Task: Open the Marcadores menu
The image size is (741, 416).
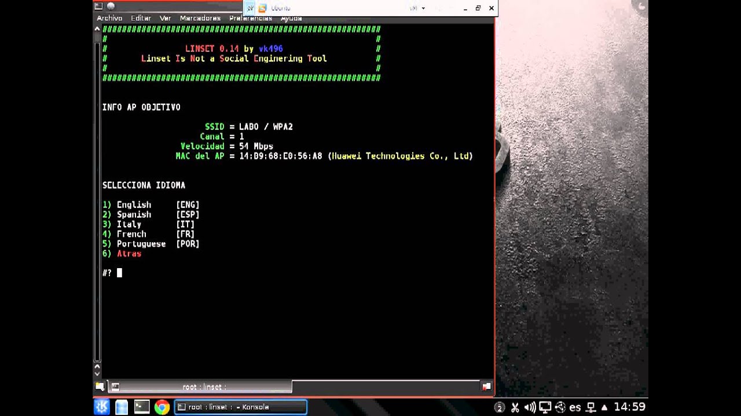Action: 200,18
